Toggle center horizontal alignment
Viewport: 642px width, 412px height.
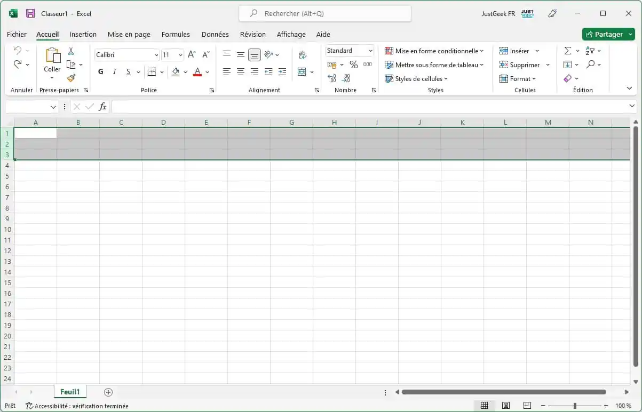pos(241,72)
